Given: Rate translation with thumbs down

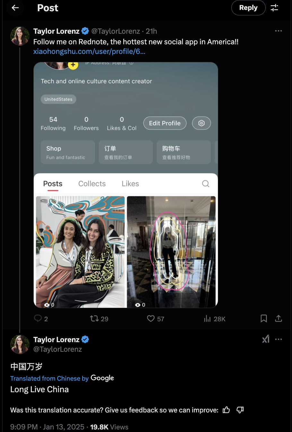Looking at the screenshot, I should click(x=240, y=410).
